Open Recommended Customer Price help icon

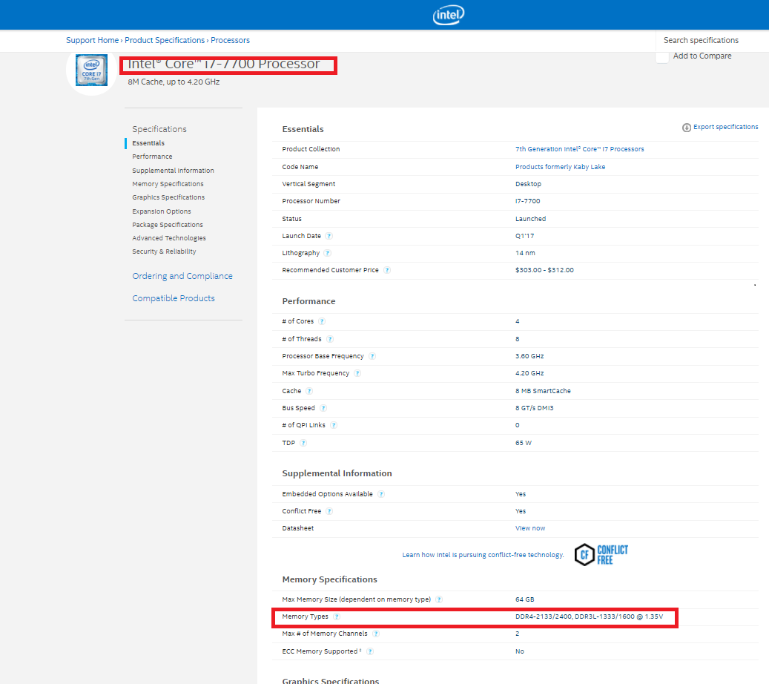[387, 270]
